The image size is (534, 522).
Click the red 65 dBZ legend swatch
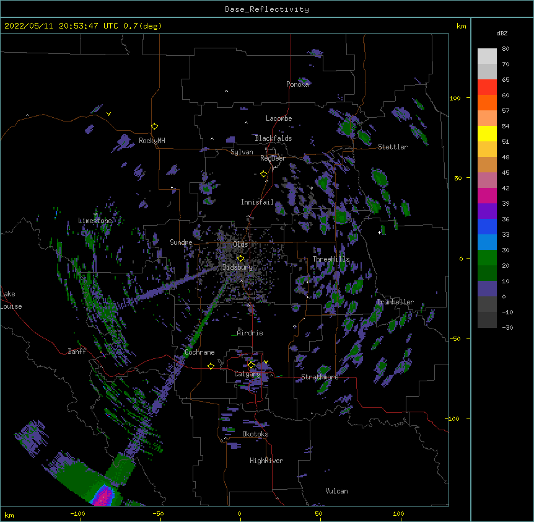tap(487, 87)
